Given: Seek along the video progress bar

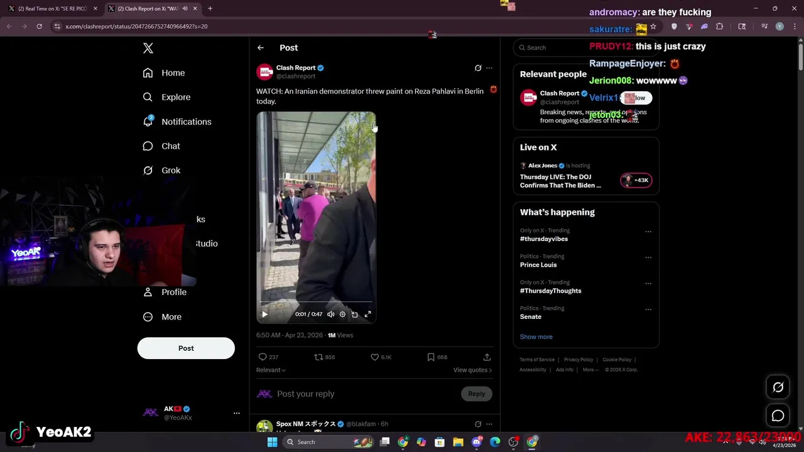Looking at the screenshot, I should click(x=316, y=303).
